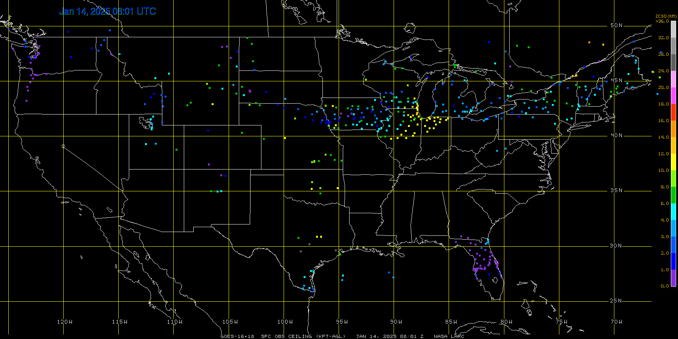Pick the yellow color bar segment for 10–12 Kft
The width and height of the screenshot is (678, 339).
pyautogui.click(x=673, y=162)
